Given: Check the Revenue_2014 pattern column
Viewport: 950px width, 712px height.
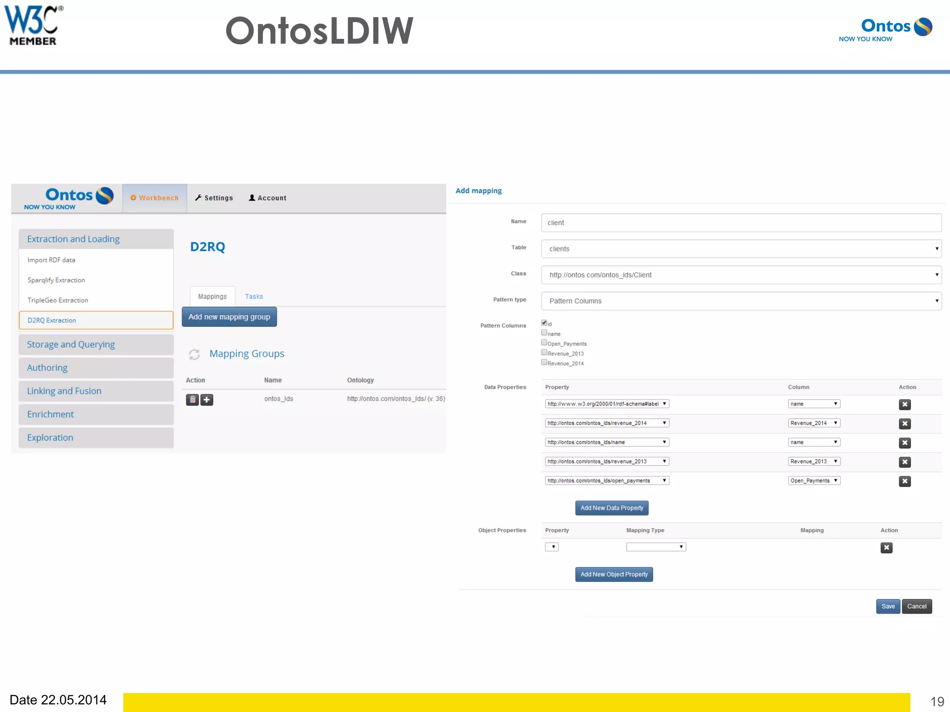Looking at the screenshot, I should click(x=544, y=362).
